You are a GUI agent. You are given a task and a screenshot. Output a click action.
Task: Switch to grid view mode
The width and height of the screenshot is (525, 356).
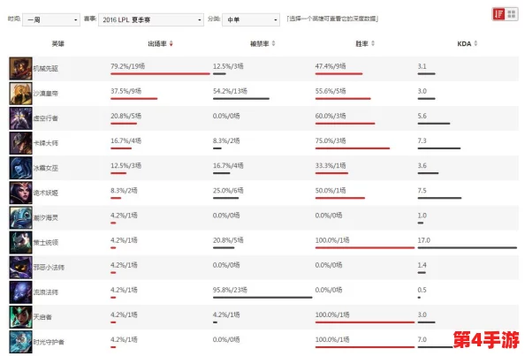(x=511, y=14)
